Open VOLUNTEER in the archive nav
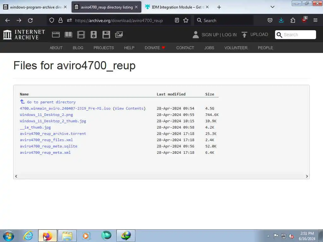The height and width of the screenshot is (242, 323). click(236, 48)
